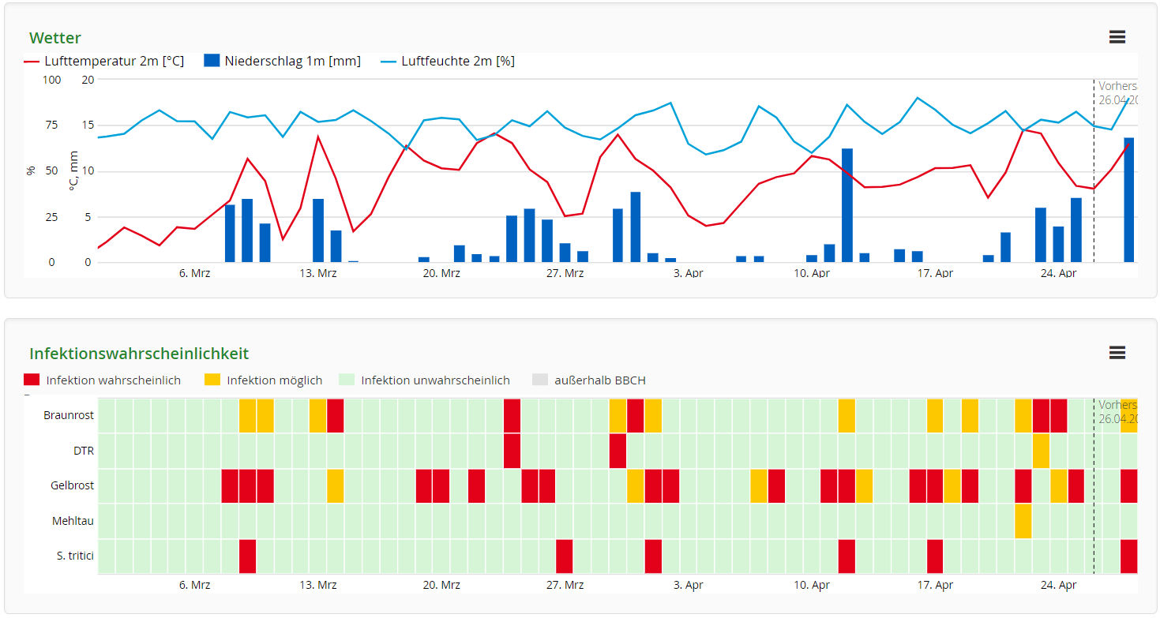Click the 24. Apr label on infection axis
Image resolution: width=1160 pixels, height=618 pixels.
coord(1058,585)
